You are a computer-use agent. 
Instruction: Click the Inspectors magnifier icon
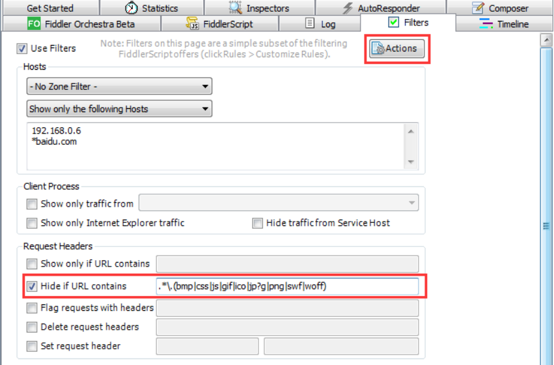coord(235,8)
